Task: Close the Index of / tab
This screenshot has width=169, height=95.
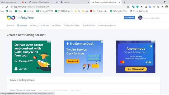Action: pos(88,2)
